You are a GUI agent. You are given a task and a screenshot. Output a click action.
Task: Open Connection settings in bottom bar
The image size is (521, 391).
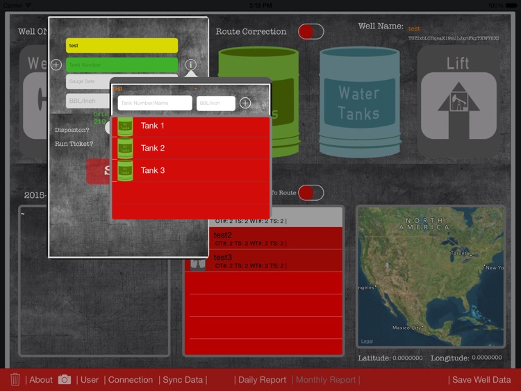(131, 380)
